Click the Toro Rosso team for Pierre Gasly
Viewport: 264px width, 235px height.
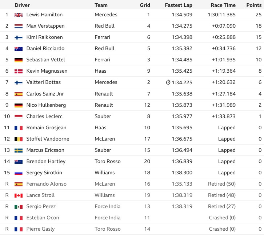(x=108, y=229)
